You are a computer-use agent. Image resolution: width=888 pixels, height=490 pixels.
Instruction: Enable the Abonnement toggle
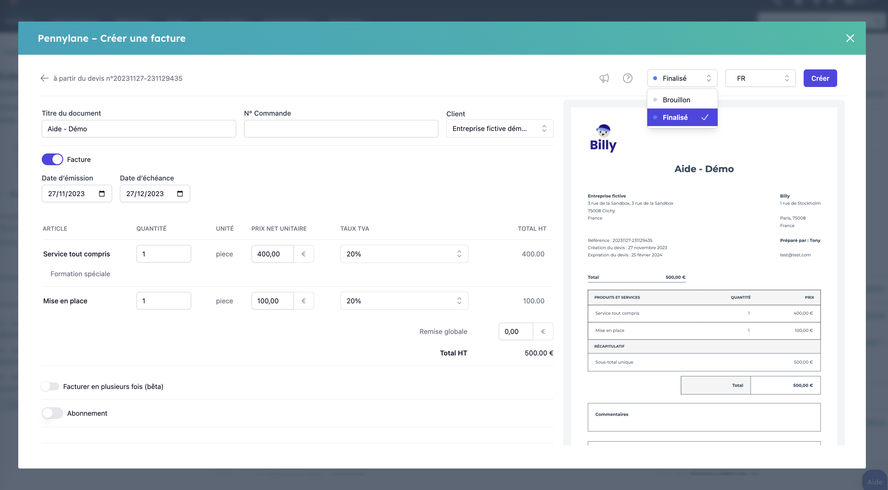(x=52, y=413)
